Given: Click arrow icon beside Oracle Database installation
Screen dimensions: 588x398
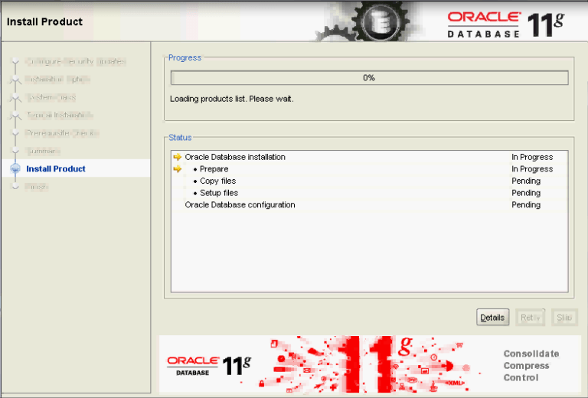Looking at the screenshot, I should pos(178,157).
